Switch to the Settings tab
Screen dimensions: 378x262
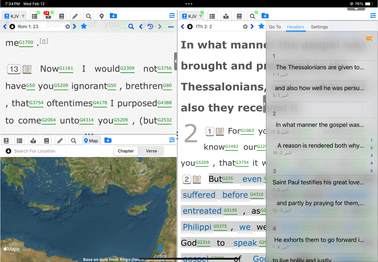[x=319, y=27]
